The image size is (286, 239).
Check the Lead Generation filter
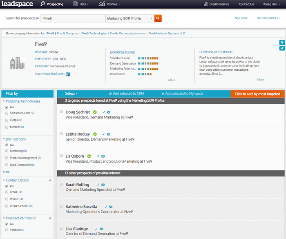click(x=7, y=165)
